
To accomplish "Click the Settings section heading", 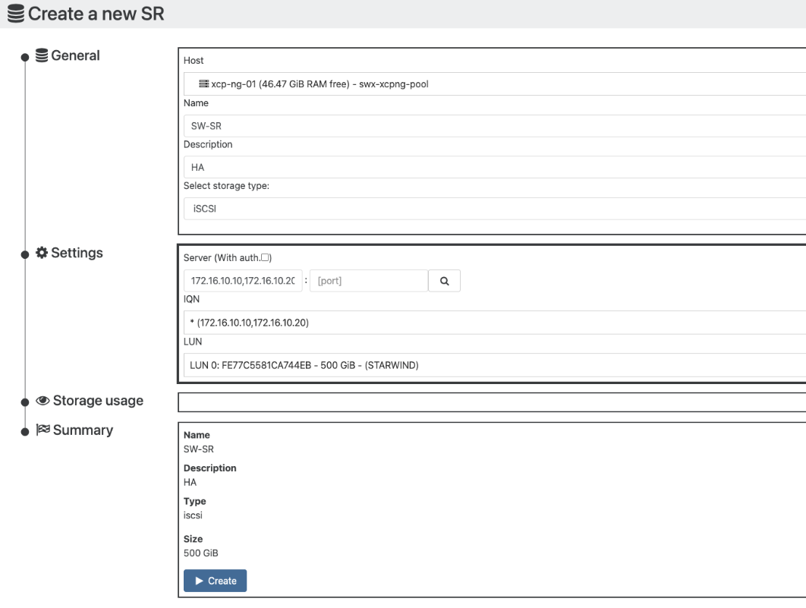I will pyautogui.click(x=77, y=253).
